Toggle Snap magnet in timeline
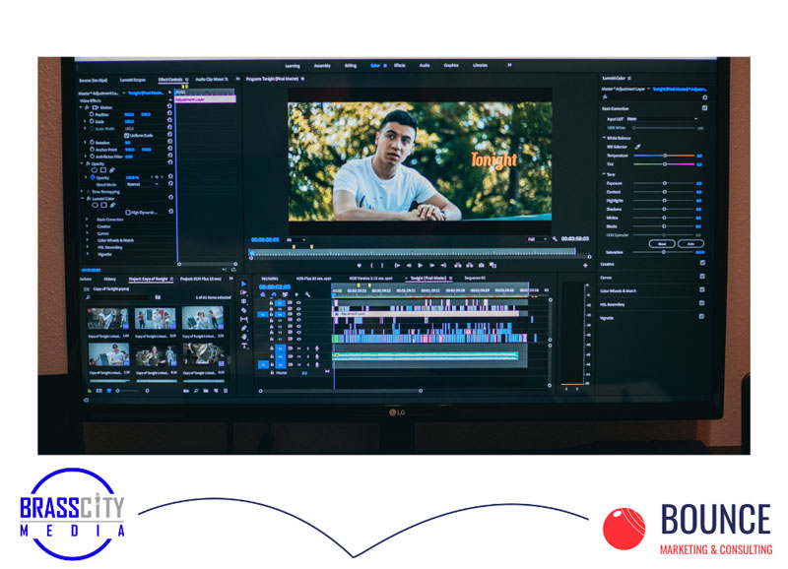Image resolution: width=788 pixels, height=569 pixels. 274,294
